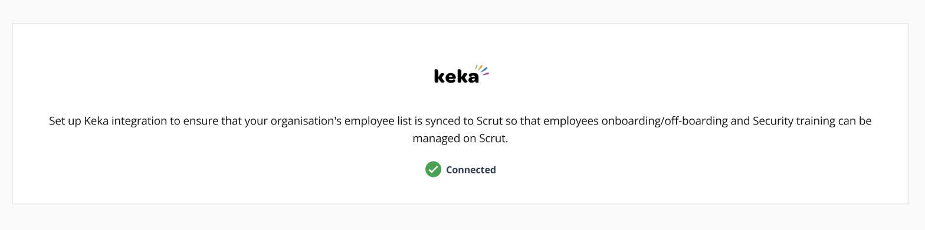The height and width of the screenshot is (230, 925).
Task: Click the word 'employees' before onboarding
Action: (x=570, y=121)
